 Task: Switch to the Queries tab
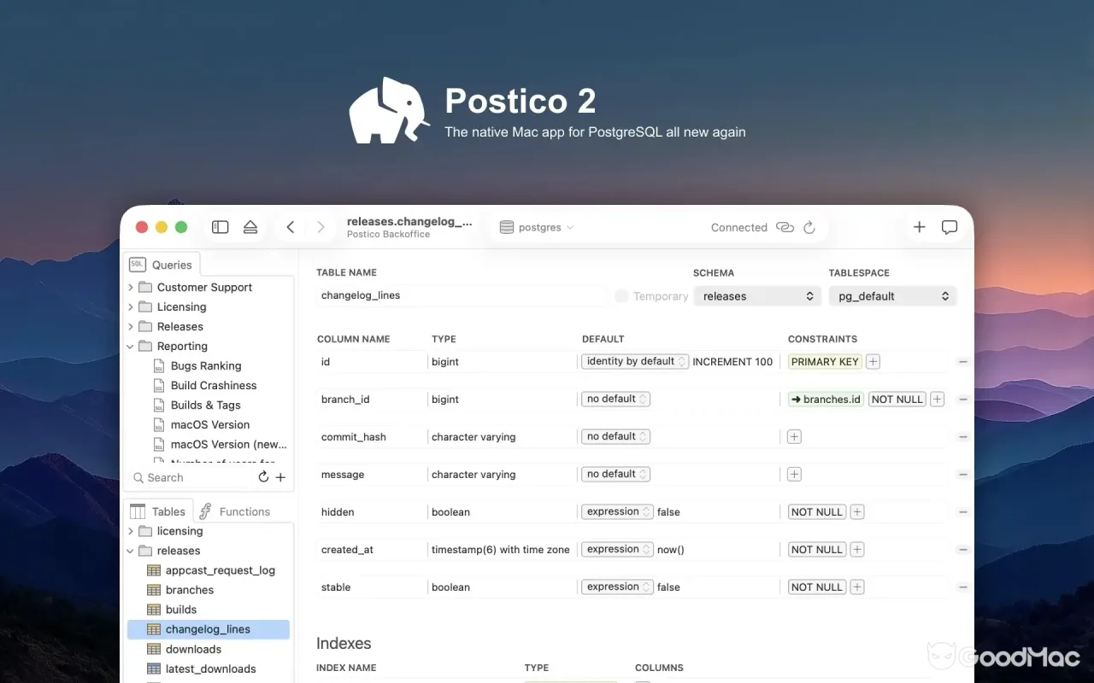coord(162,265)
